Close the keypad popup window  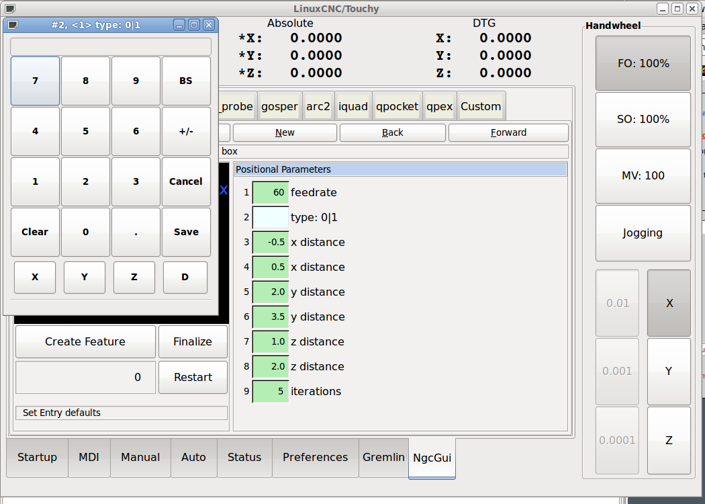pyautogui.click(x=209, y=26)
